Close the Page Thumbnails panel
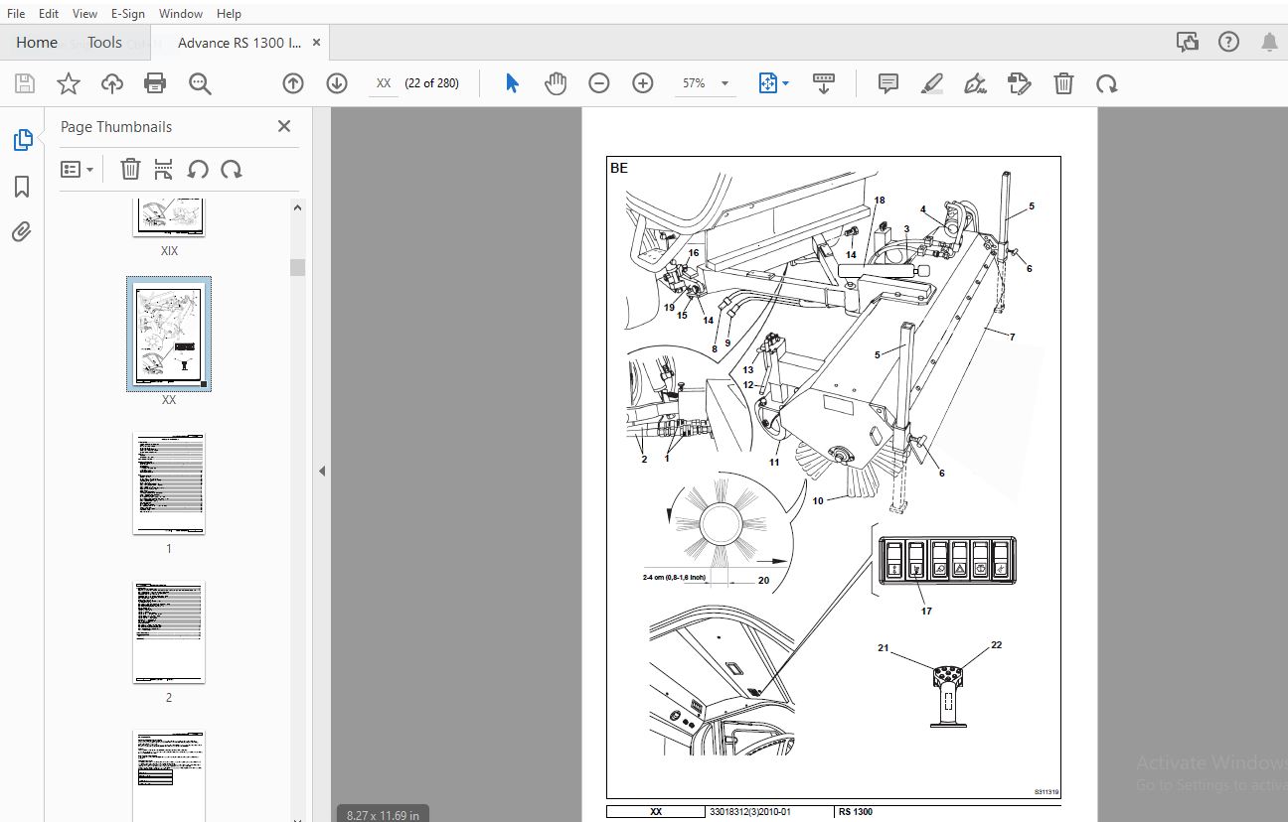Viewport: 1288px width, 822px height. (284, 126)
